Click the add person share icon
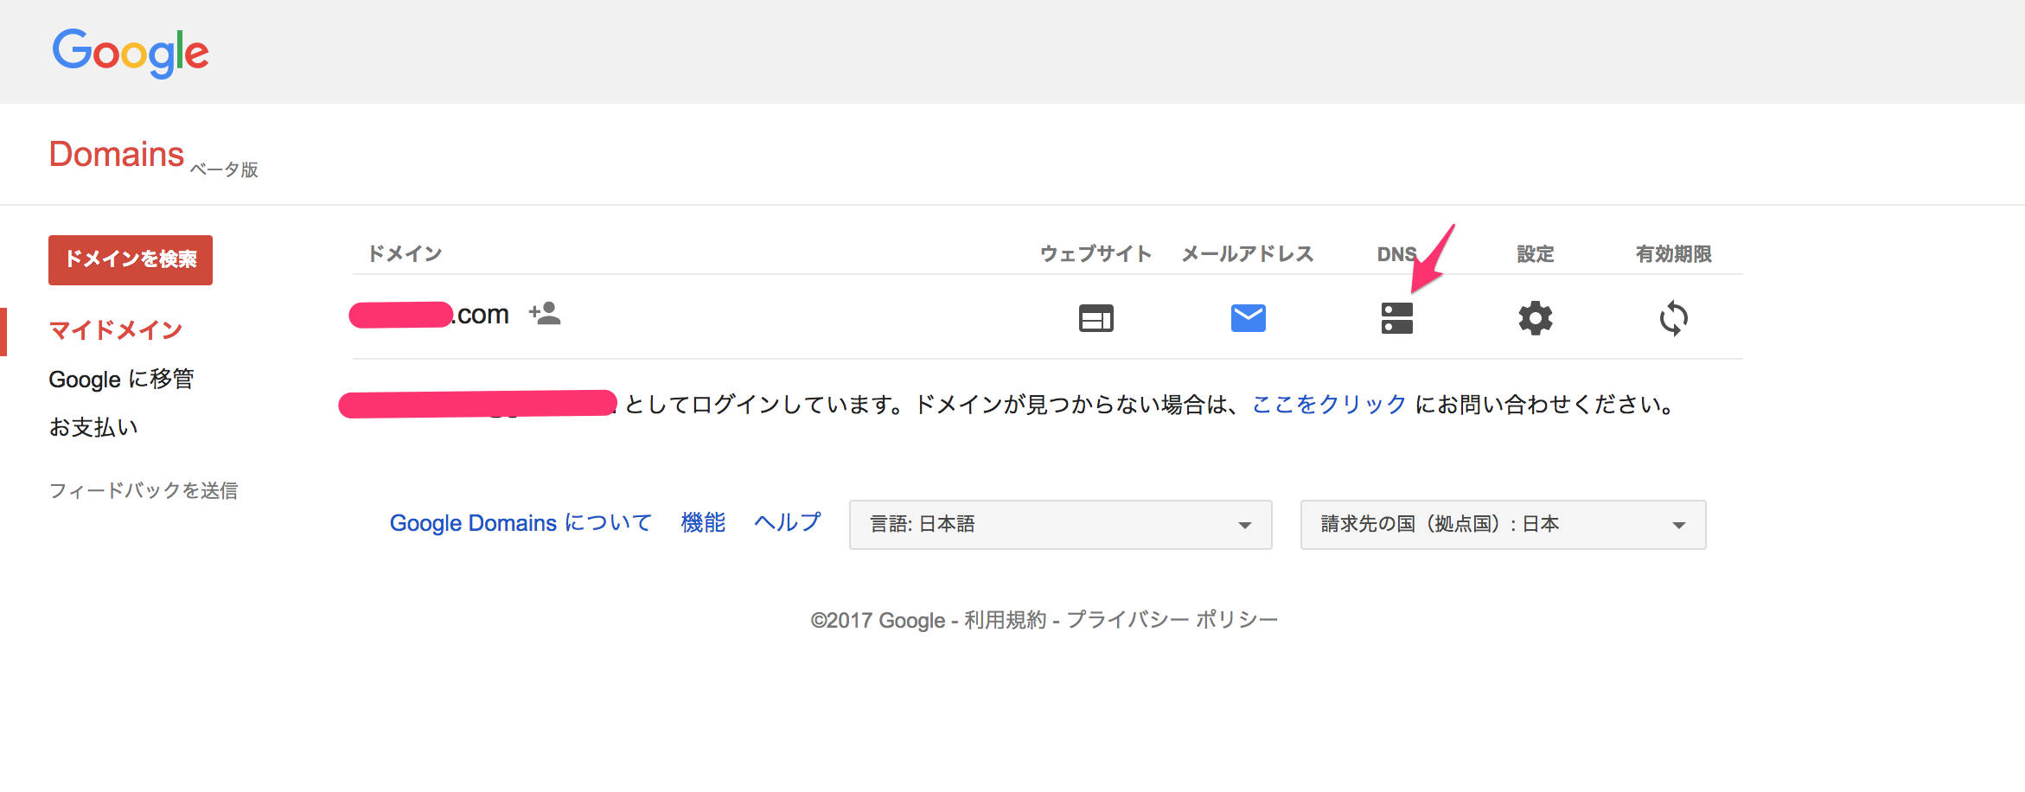Screen dimensions: 2025x792 tap(545, 313)
